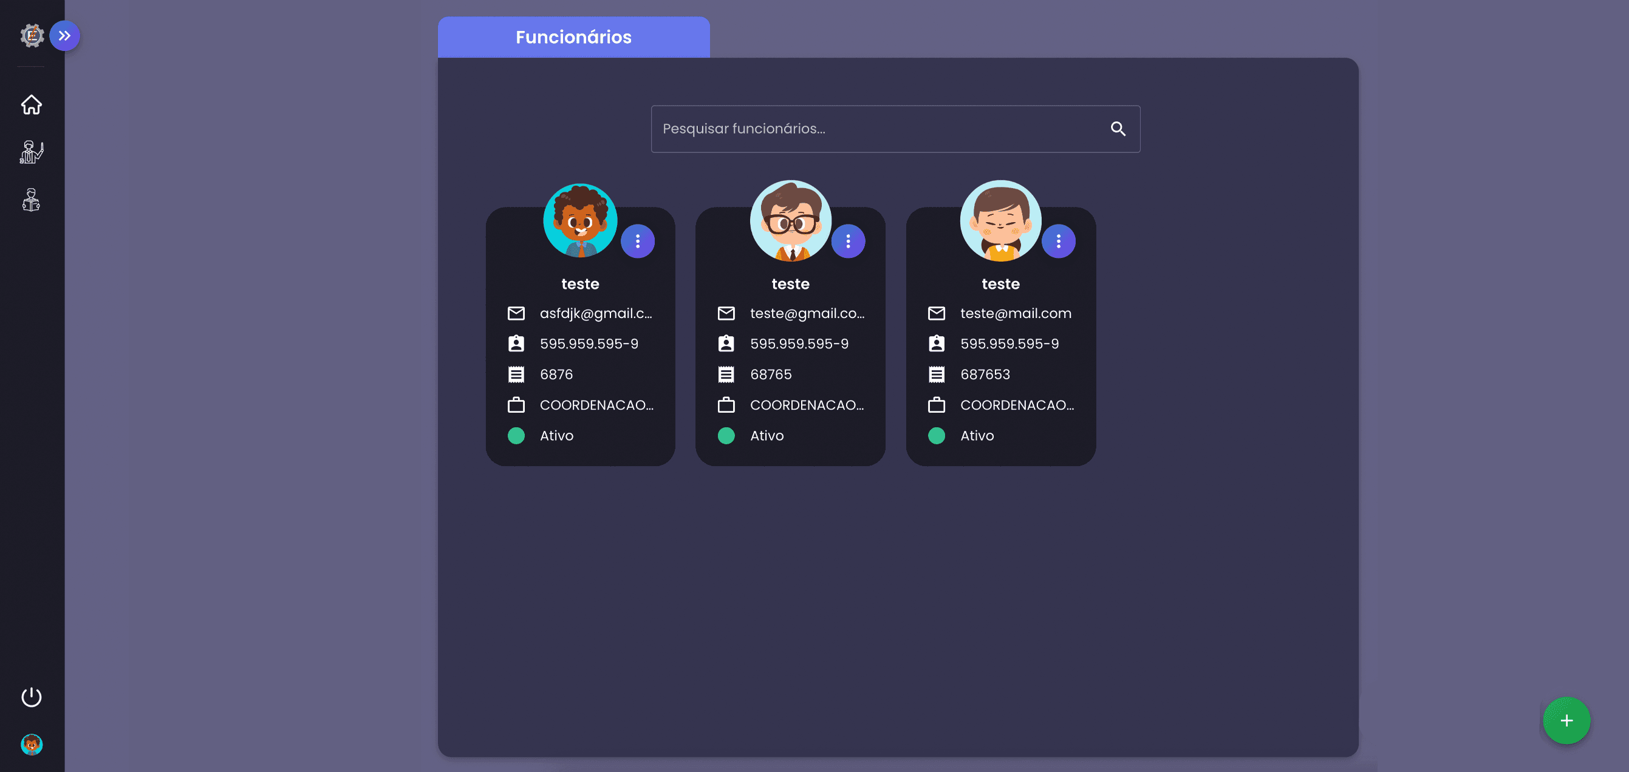
Task: Click the briefcase icon on the 68765 card
Action: pyautogui.click(x=726, y=405)
